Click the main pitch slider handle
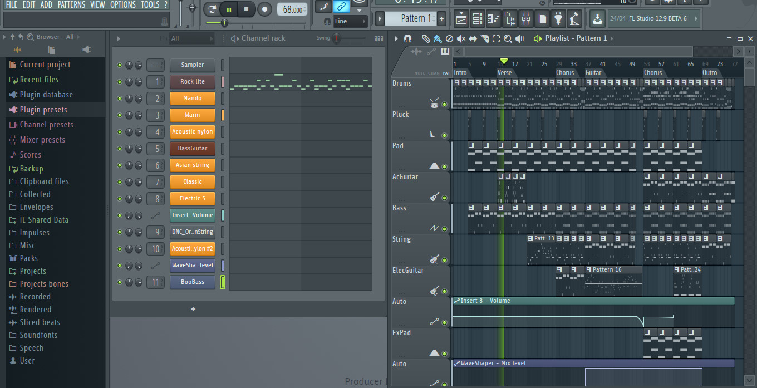 tap(193, 9)
